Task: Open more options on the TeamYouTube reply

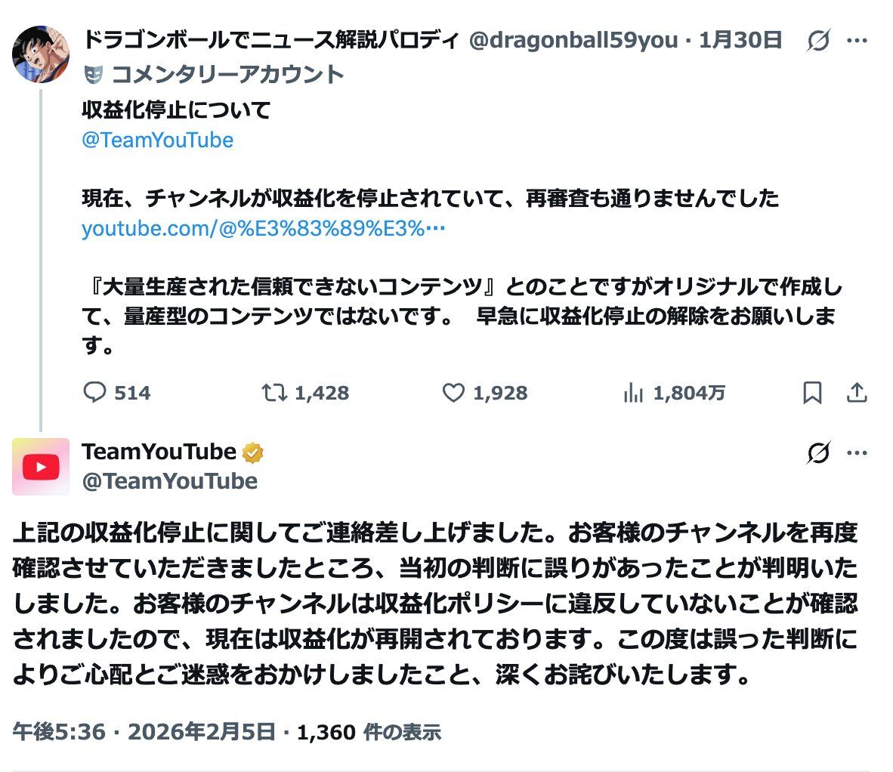Action: tap(857, 452)
